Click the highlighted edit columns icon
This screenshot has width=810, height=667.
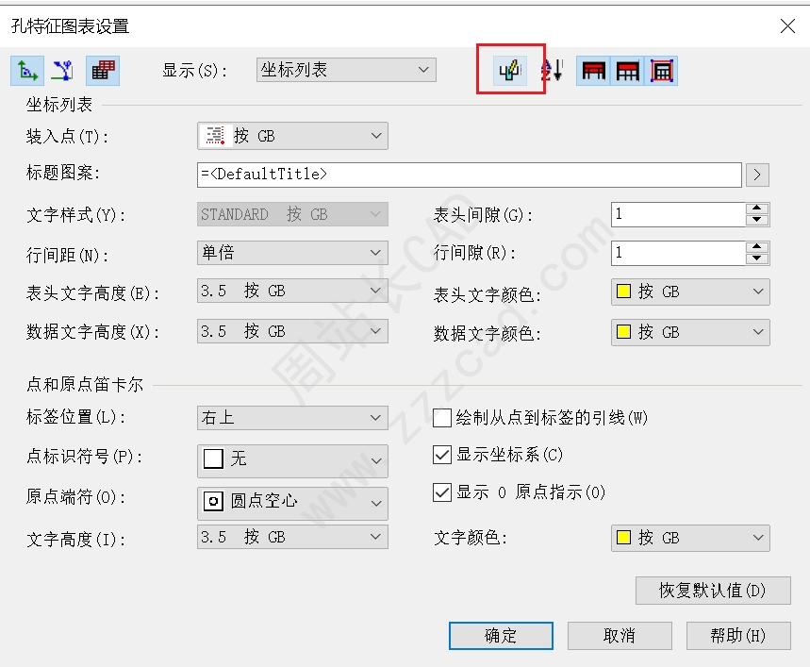pos(511,71)
